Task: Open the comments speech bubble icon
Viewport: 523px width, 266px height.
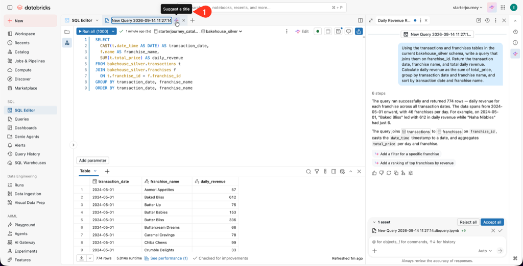Action: coord(348,31)
